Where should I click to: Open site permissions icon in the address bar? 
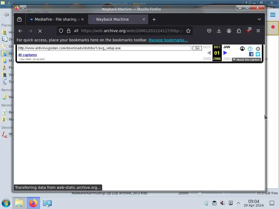point(76,31)
